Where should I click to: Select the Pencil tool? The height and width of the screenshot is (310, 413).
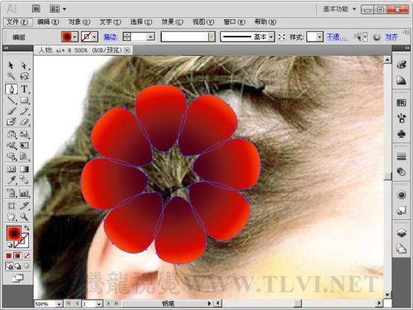pyautogui.click(x=24, y=111)
